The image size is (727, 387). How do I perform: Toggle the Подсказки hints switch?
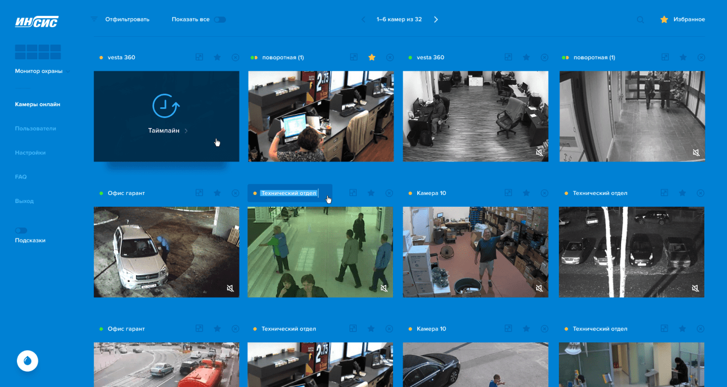[x=21, y=231]
